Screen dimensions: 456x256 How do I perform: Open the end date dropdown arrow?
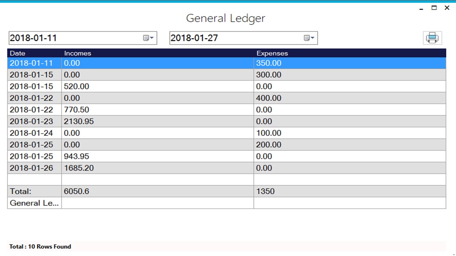312,38
